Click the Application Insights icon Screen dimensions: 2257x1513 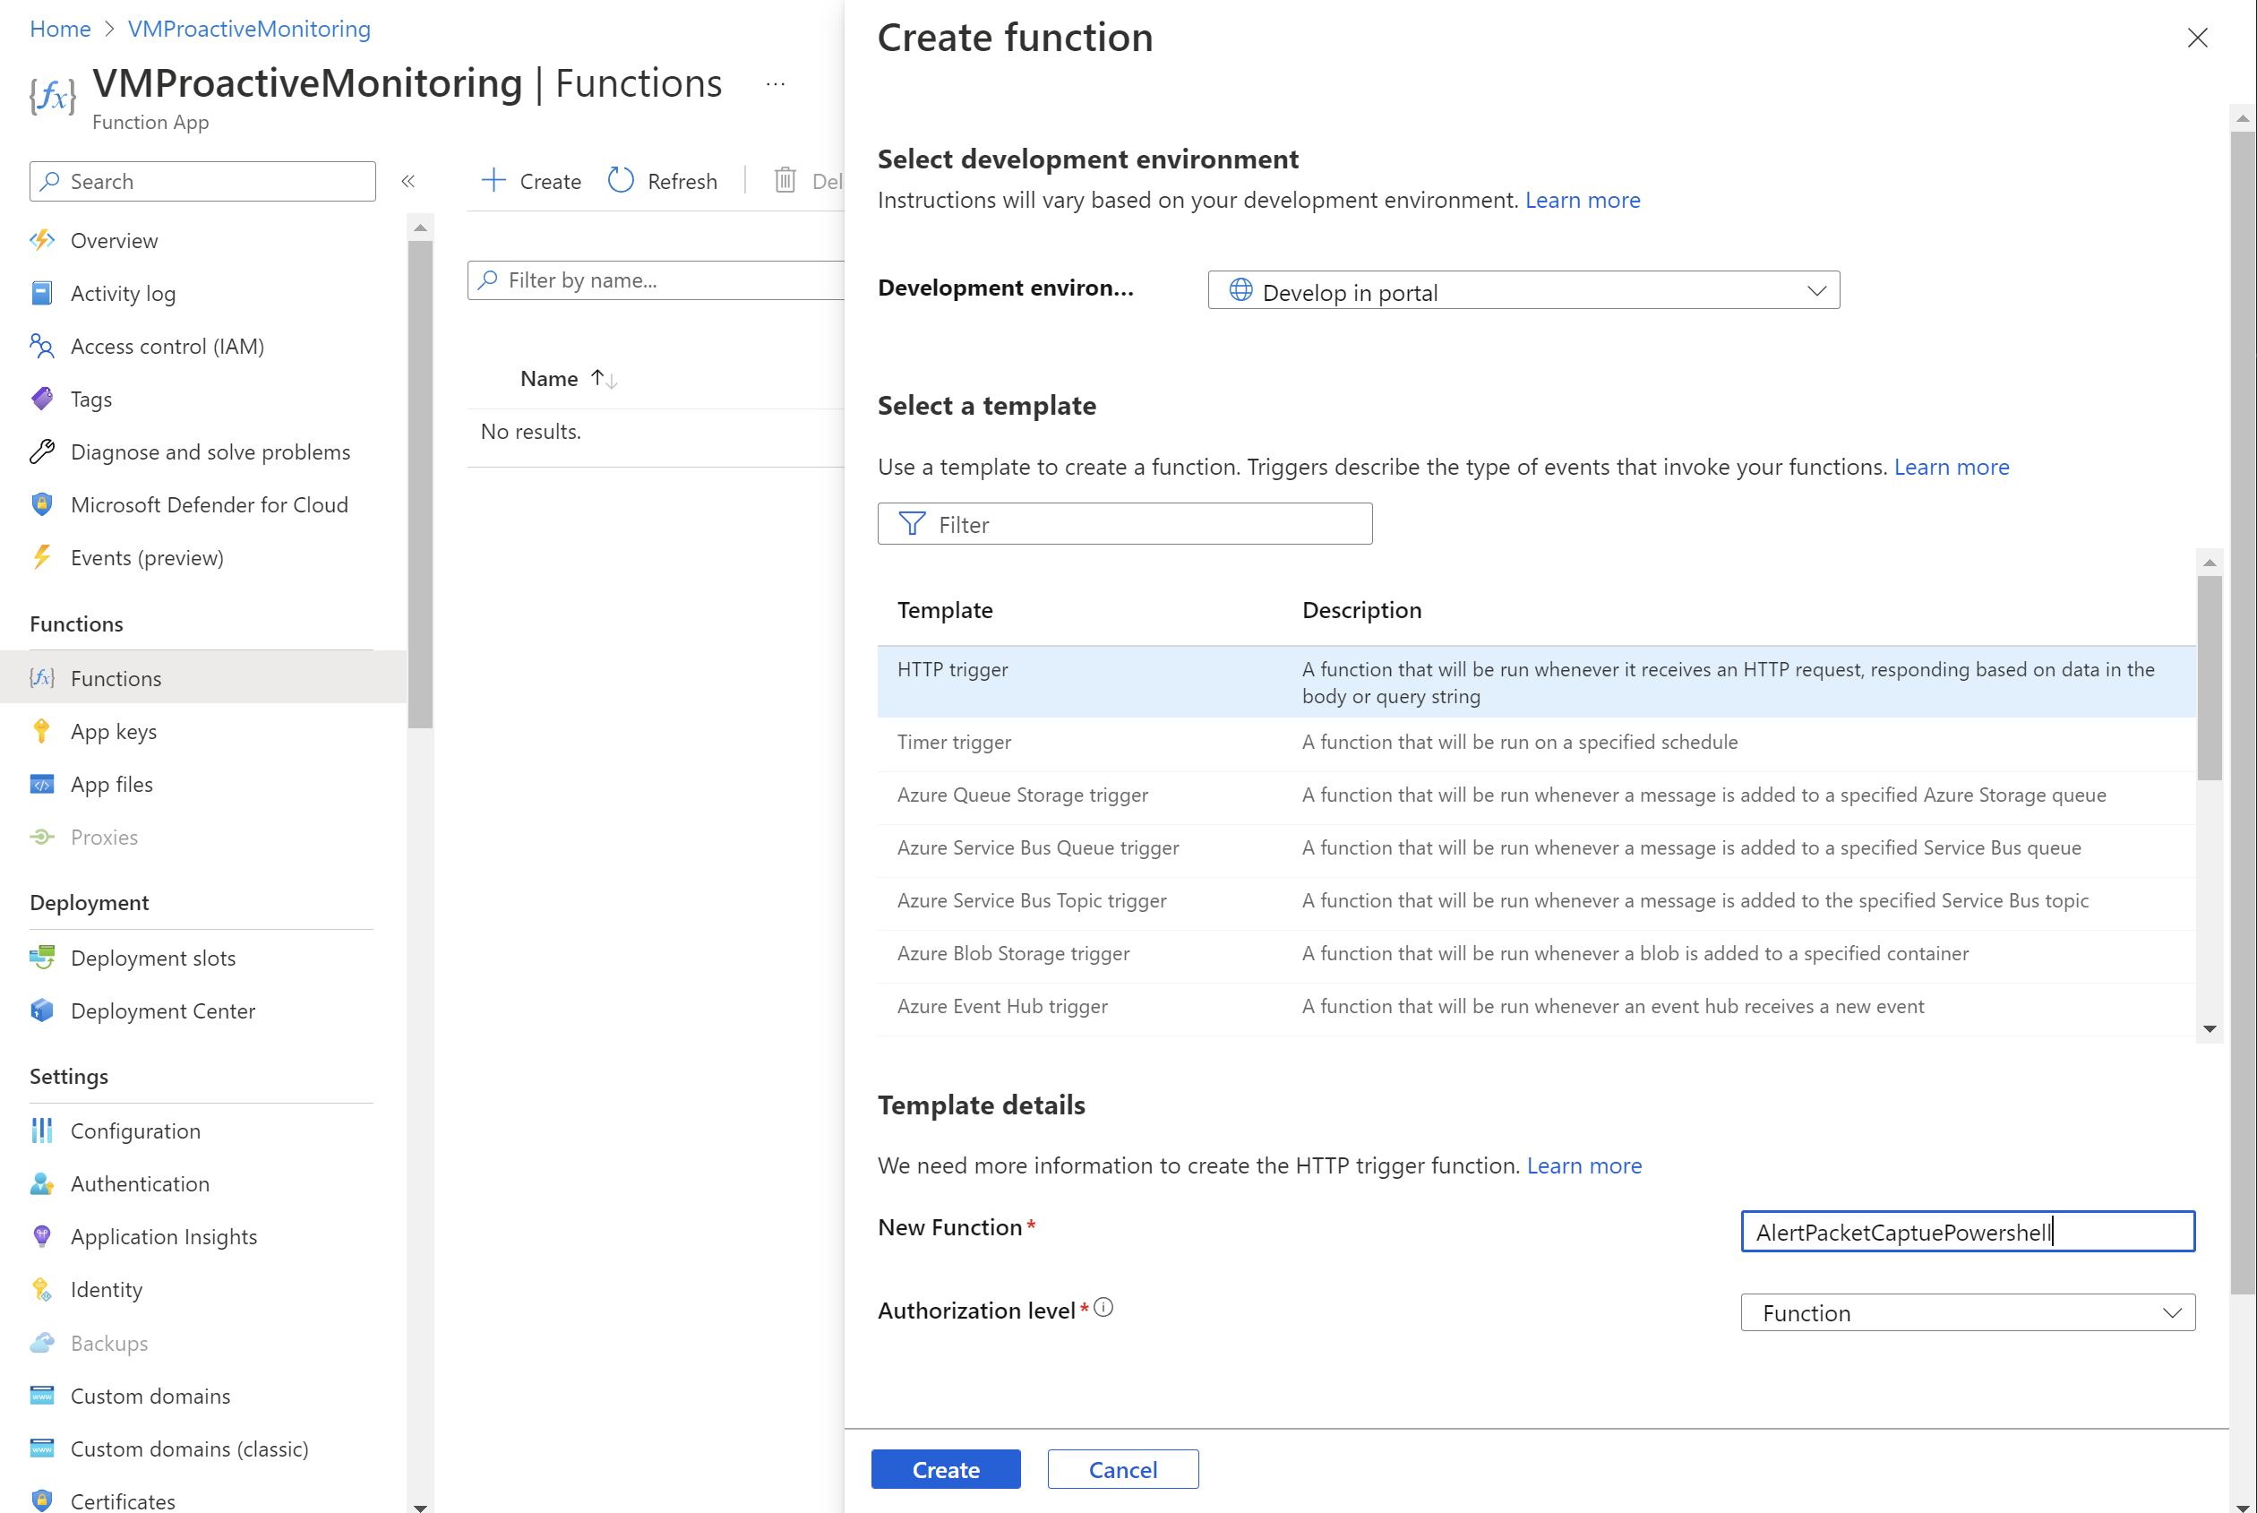(40, 1234)
